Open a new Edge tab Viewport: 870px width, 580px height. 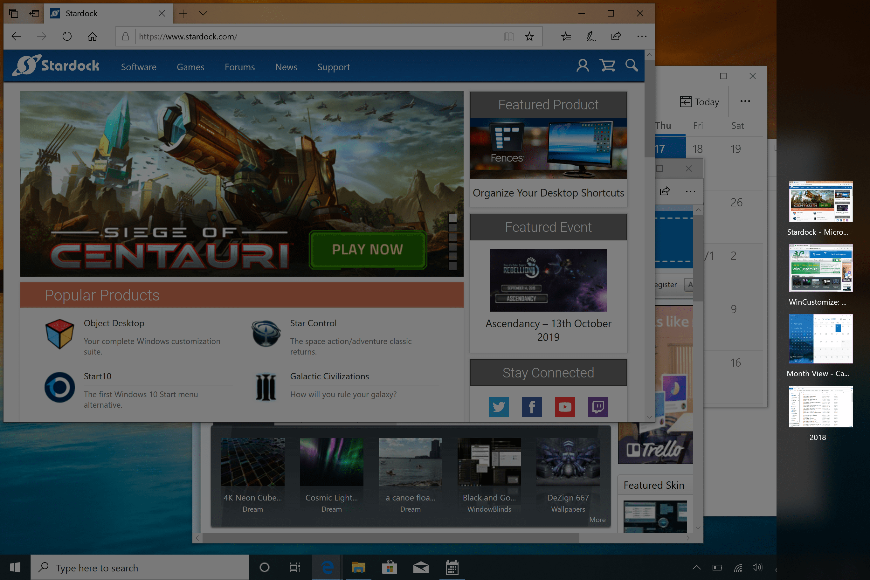(x=183, y=14)
